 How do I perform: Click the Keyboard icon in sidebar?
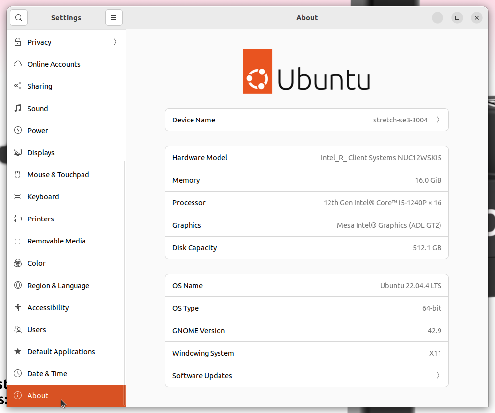(18, 197)
